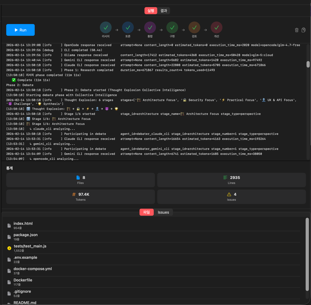Viewport: 311px width, 305px height.
Task: Select the 통합 stage checkmark icon
Action: (x=150, y=27)
